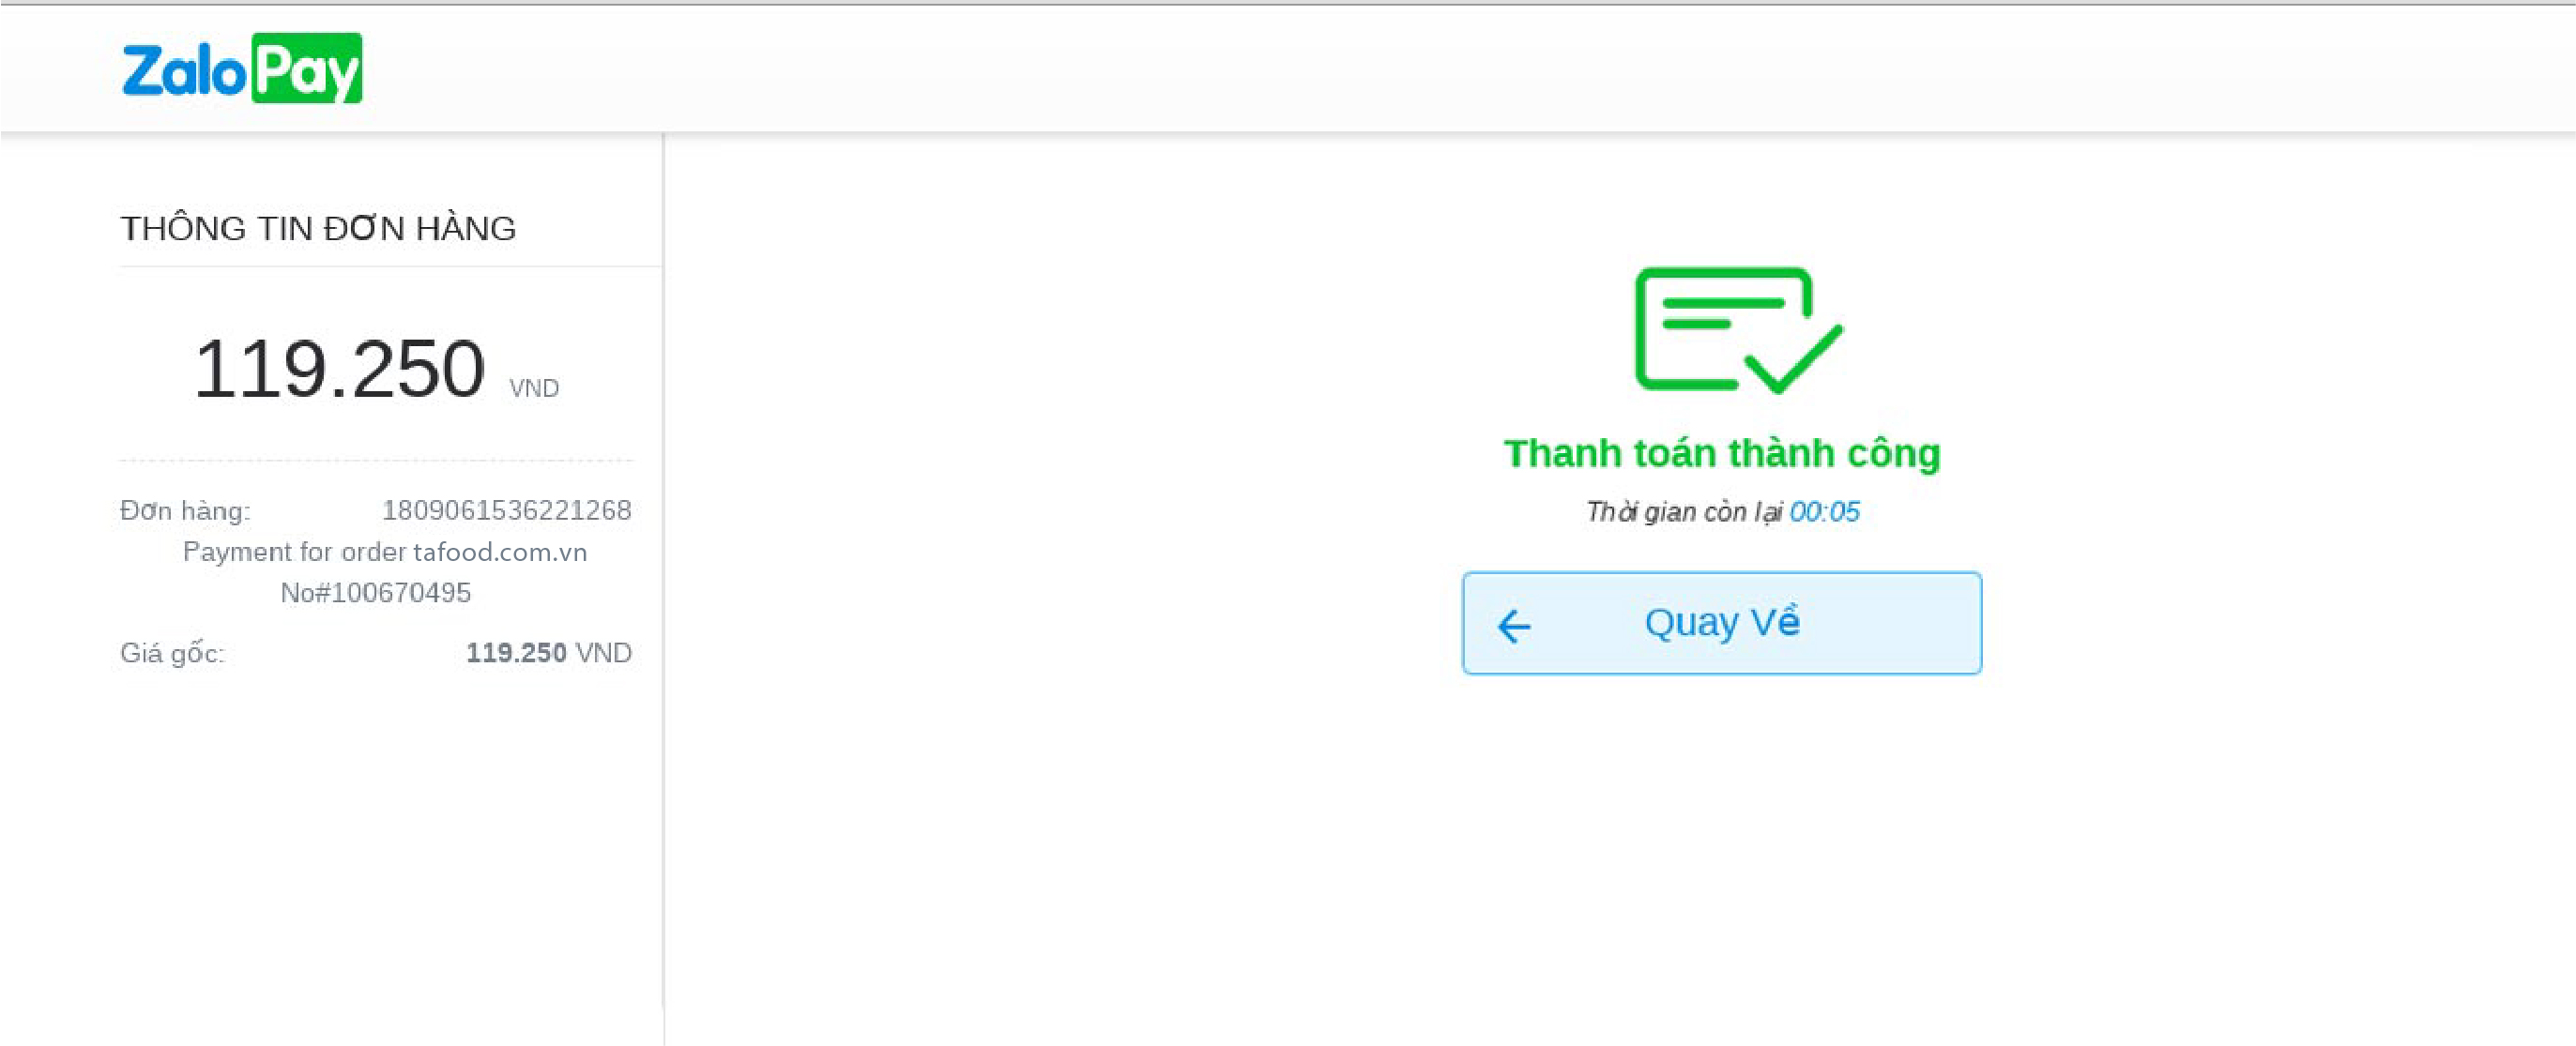Click the 'Thanh toán thành công' heading
This screenshot has width=2576, height=1046.
1722,453
